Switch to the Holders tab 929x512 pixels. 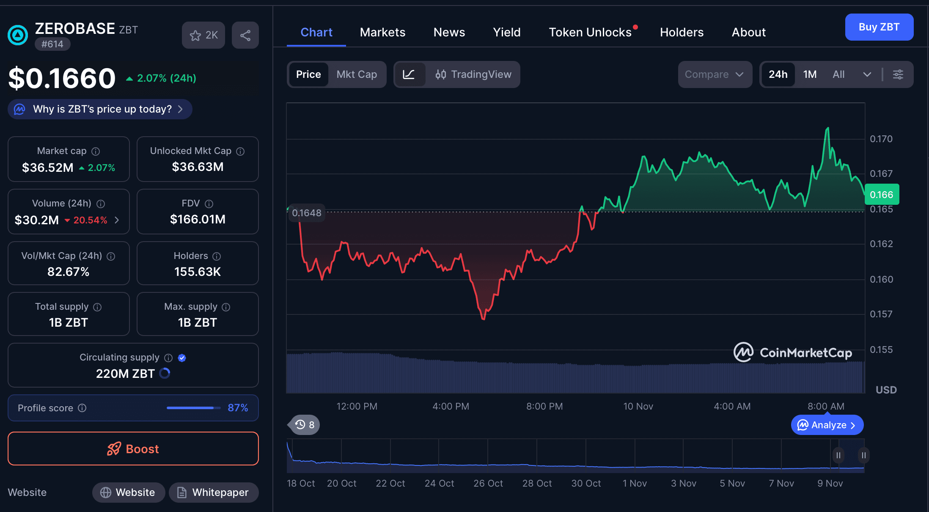pos(682,32)
